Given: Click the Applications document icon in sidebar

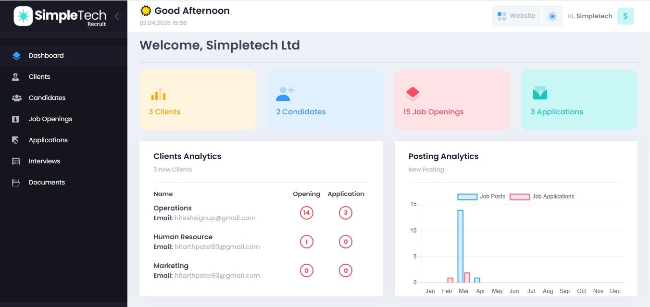Looking at the screenshot, I should coord(16,140).
